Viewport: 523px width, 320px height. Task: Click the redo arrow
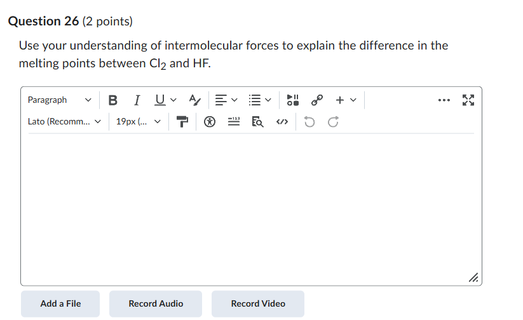[333, 122]
